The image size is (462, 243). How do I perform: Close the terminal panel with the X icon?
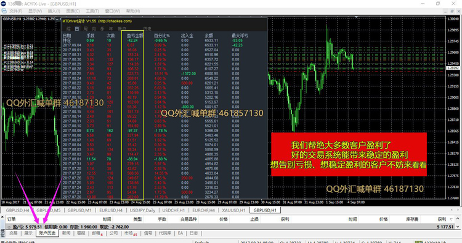2,216
